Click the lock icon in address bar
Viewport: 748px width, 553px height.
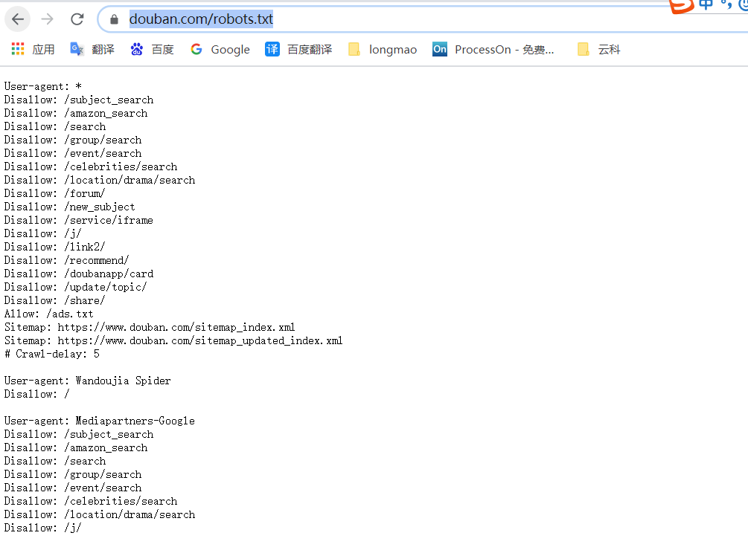click(114, 19)
